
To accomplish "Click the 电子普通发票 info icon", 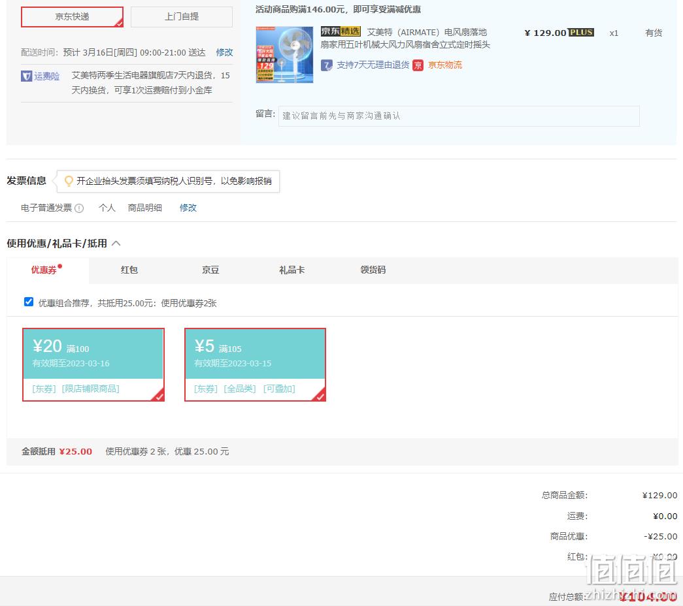I will tap(79, 208).
